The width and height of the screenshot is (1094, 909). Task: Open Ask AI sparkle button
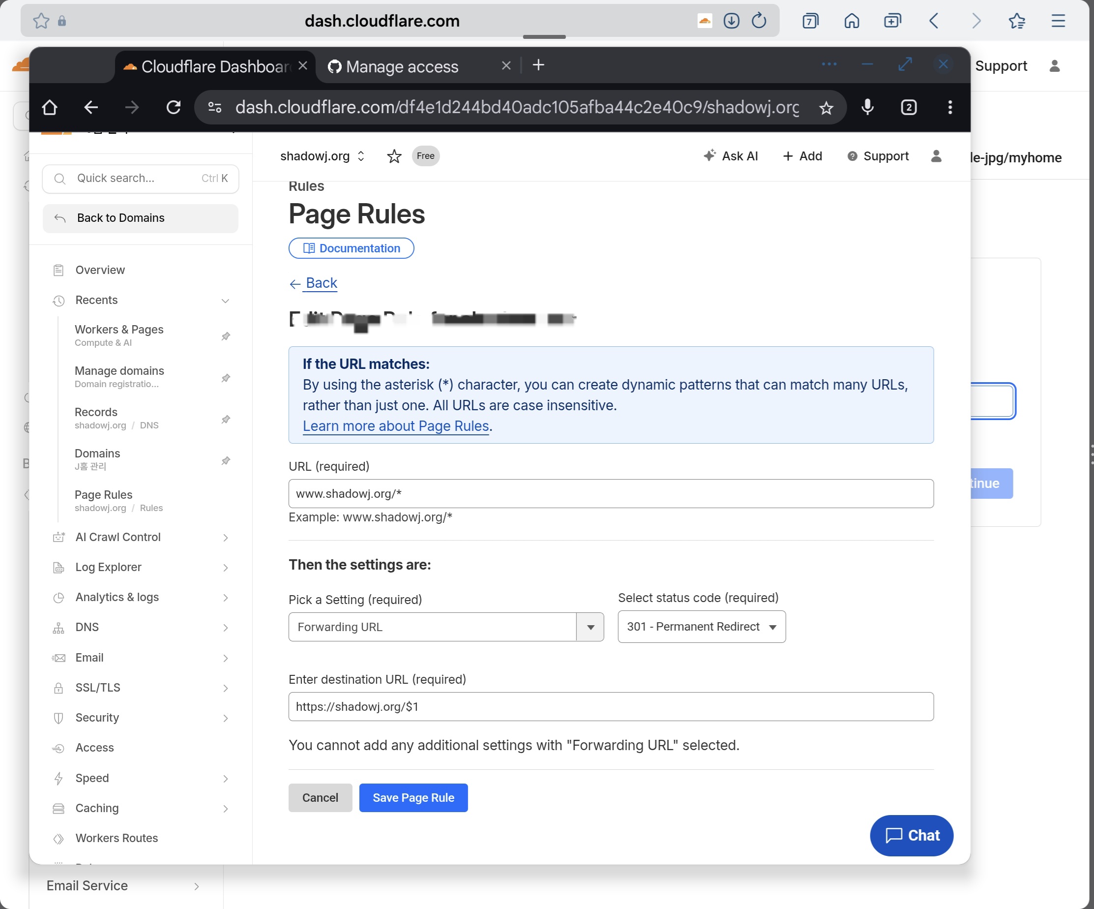[x=730, y=156]
